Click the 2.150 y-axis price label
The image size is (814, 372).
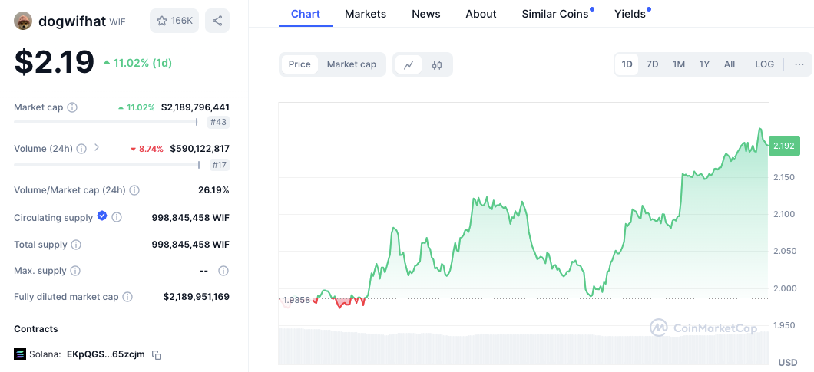[x=784, y=177]
